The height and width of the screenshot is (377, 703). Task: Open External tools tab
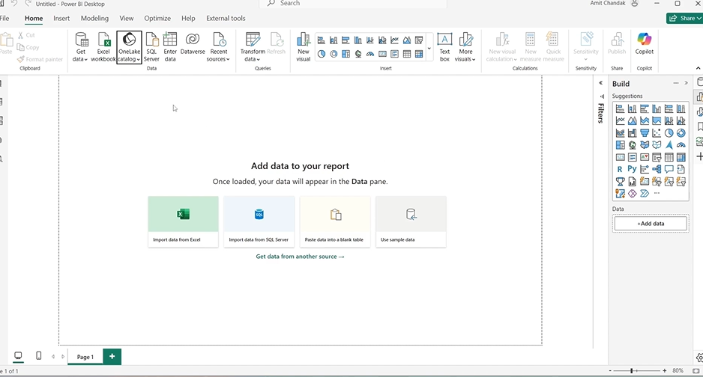click(226, 19)
